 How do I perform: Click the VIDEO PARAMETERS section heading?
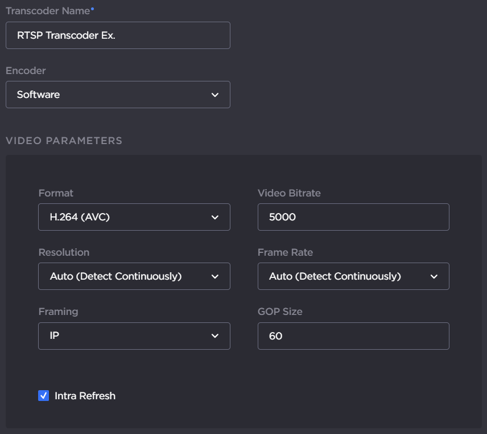64,140
